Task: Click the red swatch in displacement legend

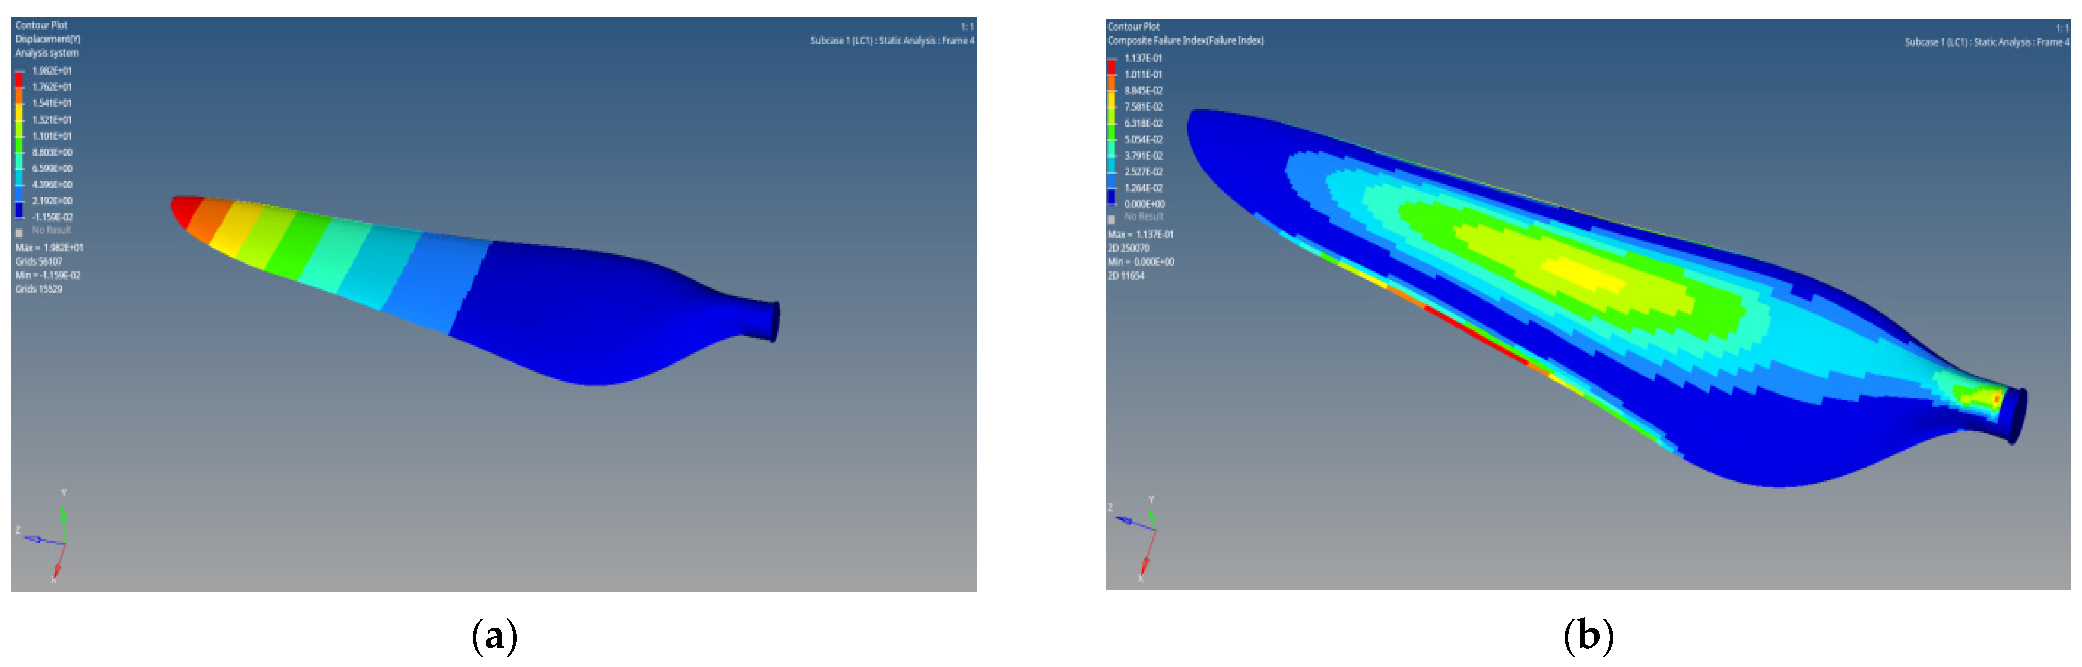Action: click(x=19, y=79)
